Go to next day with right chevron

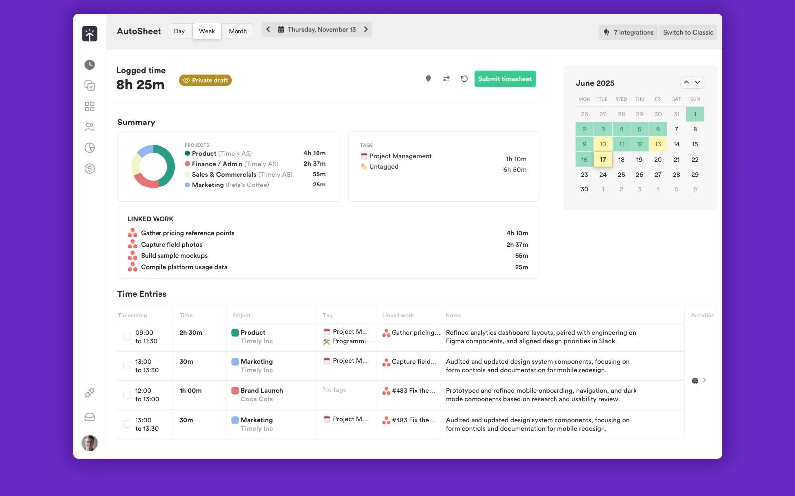366,30
